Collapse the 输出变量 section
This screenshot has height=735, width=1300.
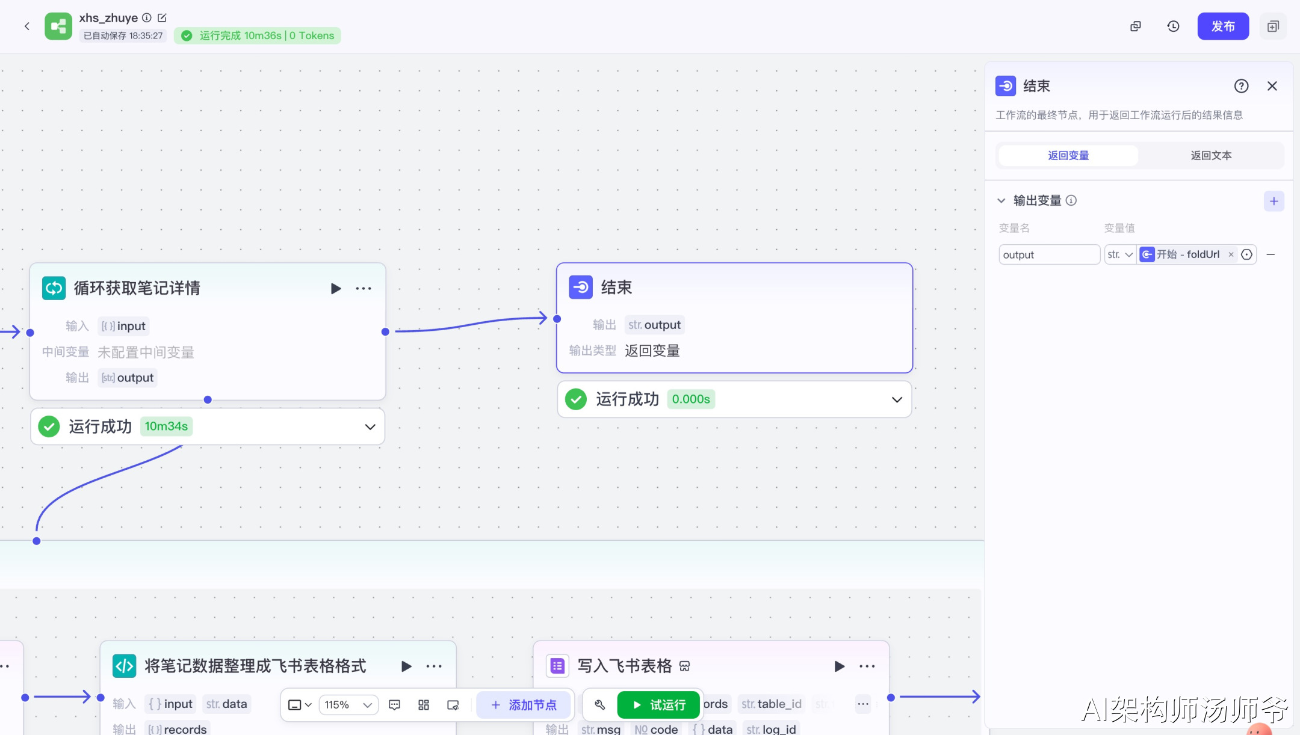coord(1001,201)
